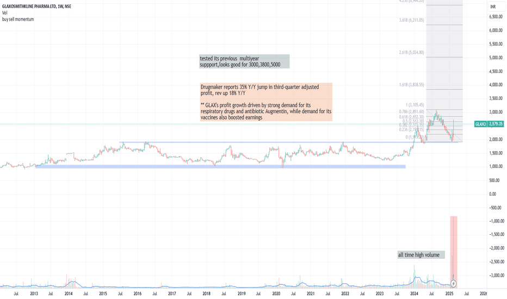Click the 4,000.00 price axis label
The height and width of the screenshot is (299, 507).
tap(496, 85)
